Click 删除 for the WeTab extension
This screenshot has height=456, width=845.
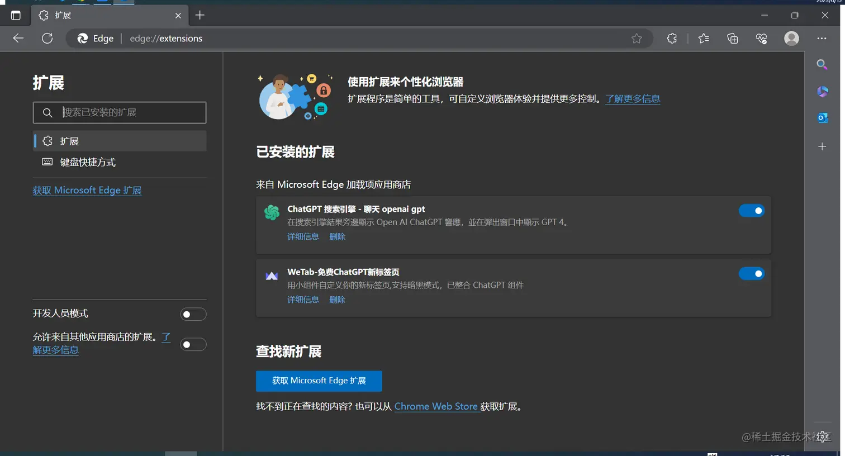(337, 300)
